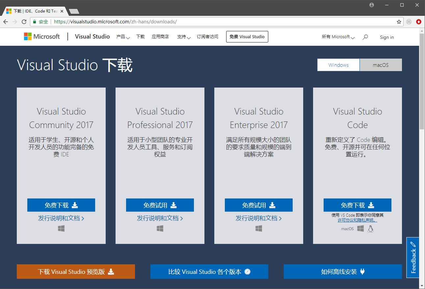Click 下载 Visual Studio 预览版 button

(76, 272)
